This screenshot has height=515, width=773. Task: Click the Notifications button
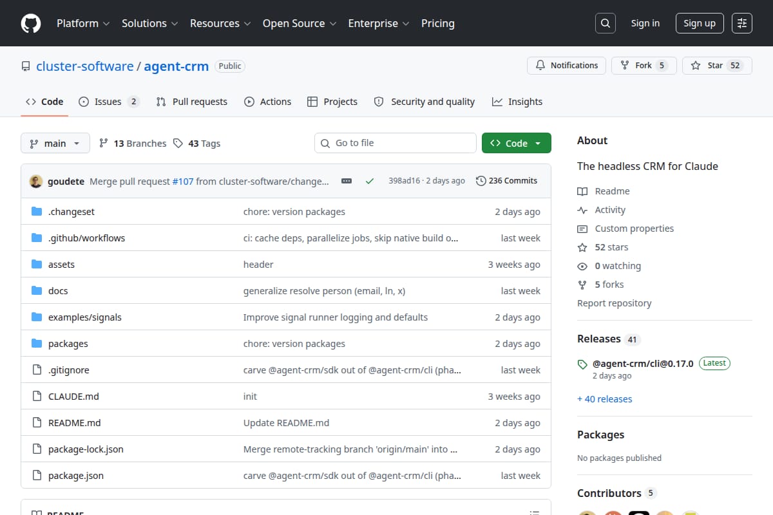(x=567, y=65)
